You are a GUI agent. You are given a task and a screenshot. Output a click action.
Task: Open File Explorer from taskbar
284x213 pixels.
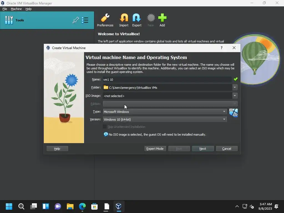tap(70, 206)
